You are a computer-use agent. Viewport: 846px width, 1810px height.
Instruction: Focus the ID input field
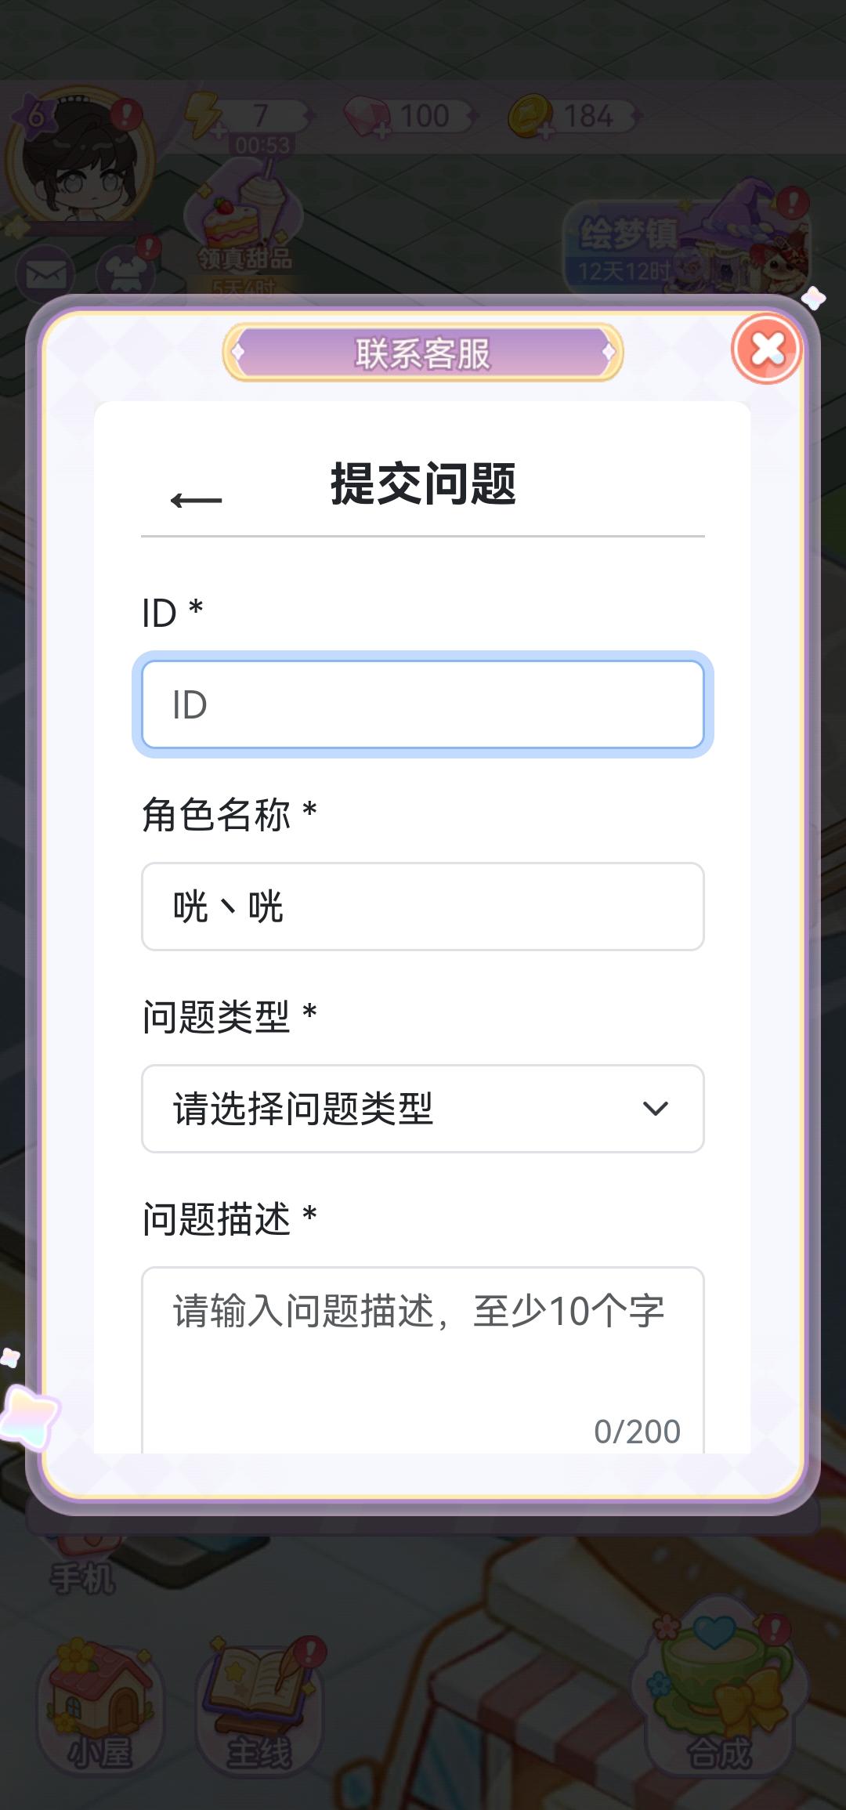coord(423,704)
